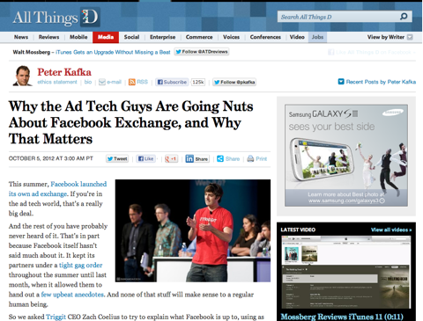Open the Enterprise section
Image resolution: width=423 pixels, height=321 pixels.
pos(162,37)
